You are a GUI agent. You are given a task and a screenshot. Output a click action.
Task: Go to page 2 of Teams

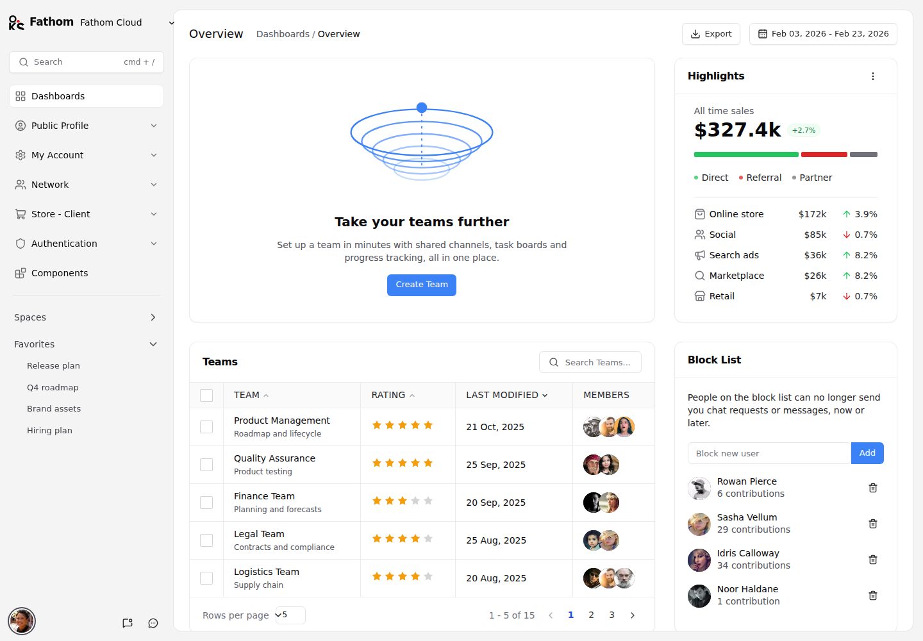click(x=591, y=615)
